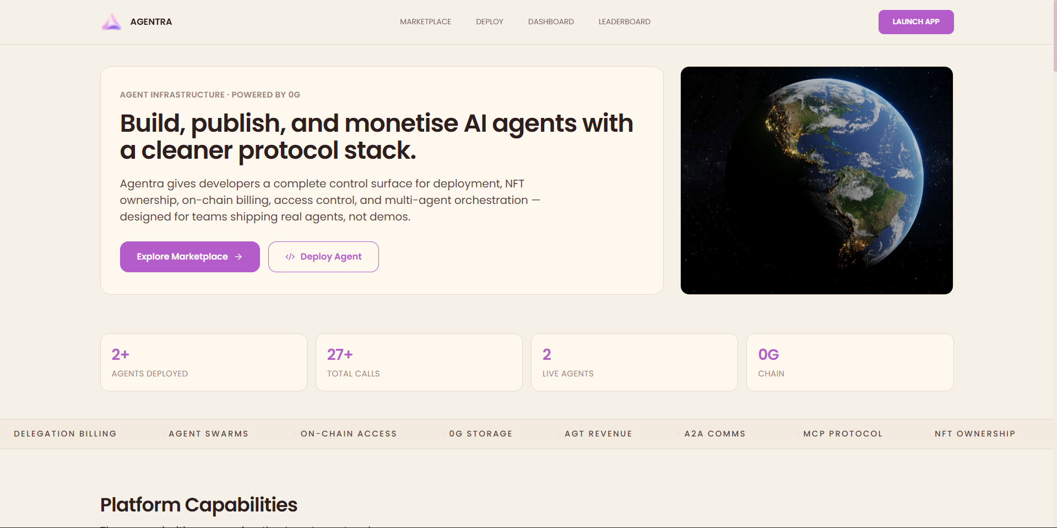
Task: Click the Explore Marketplace button
Action: [x=190, y=257]
